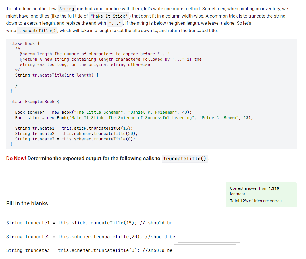Image resolution: width=306 pixels, height=259 pixels.
Task: Select the inline String code highlight
Action: (66, 9)
